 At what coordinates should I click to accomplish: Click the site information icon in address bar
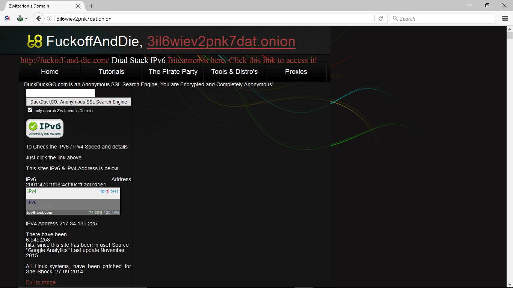50,18
